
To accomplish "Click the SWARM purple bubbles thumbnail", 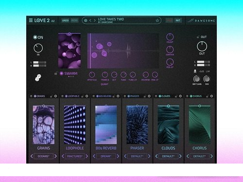I will pyautogui.click(x=69, y=51).
